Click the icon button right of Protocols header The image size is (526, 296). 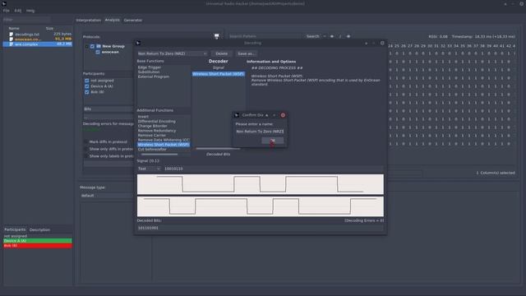click(217, 36)
